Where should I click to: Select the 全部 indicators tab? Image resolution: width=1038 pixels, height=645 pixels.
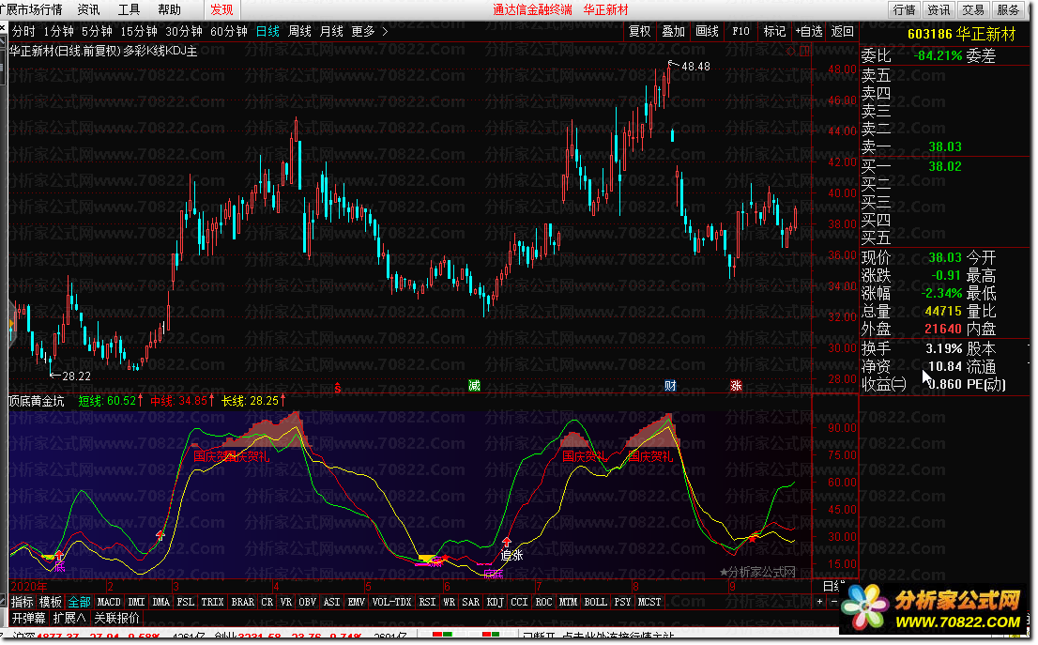click(x=79, y=601)
